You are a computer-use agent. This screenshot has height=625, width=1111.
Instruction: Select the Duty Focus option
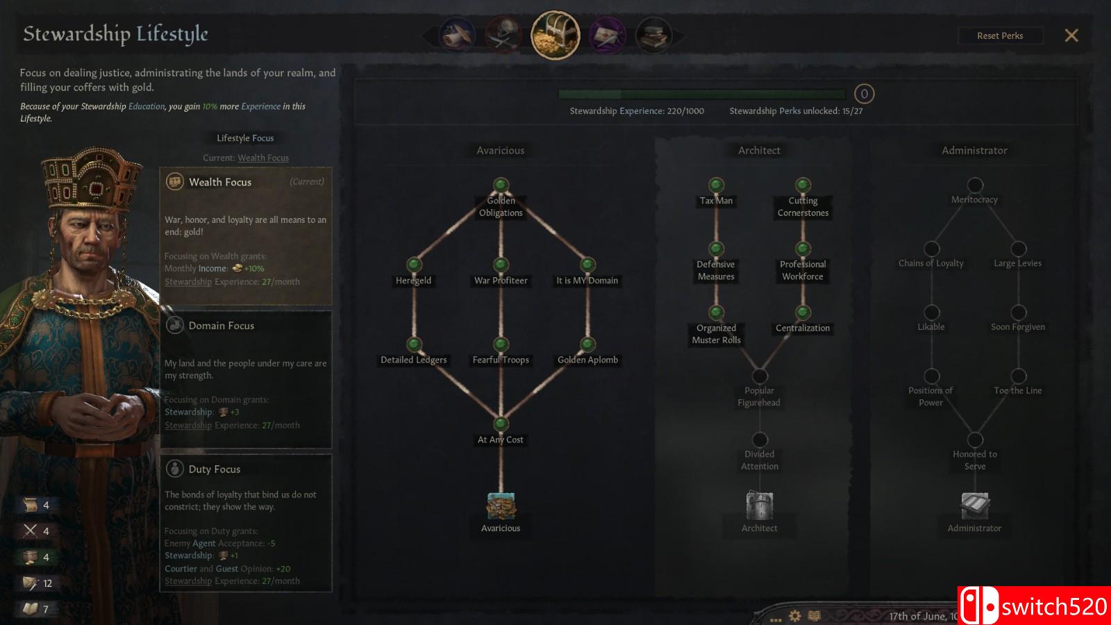click(246, 523)
